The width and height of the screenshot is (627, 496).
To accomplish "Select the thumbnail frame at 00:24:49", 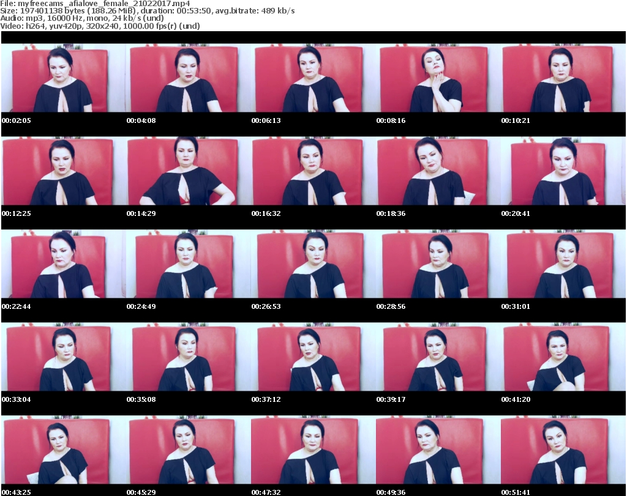I will pos(189,264).
